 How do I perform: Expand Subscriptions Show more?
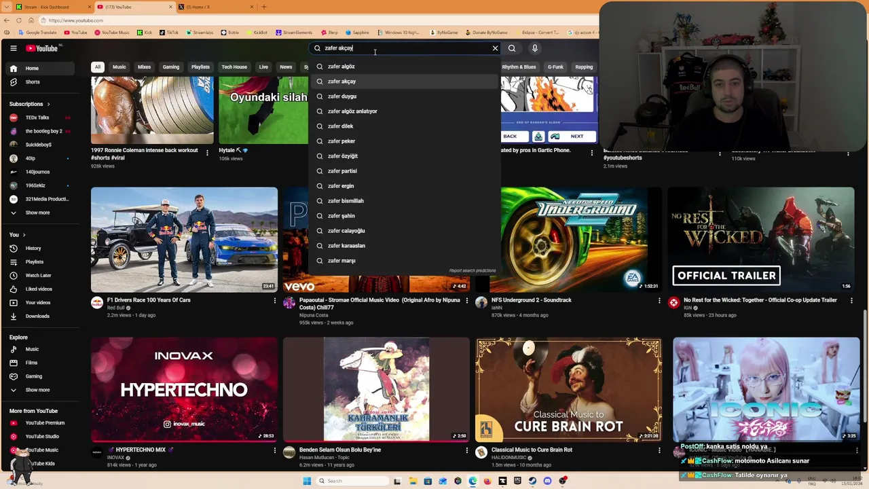click(x=39, y=213)
